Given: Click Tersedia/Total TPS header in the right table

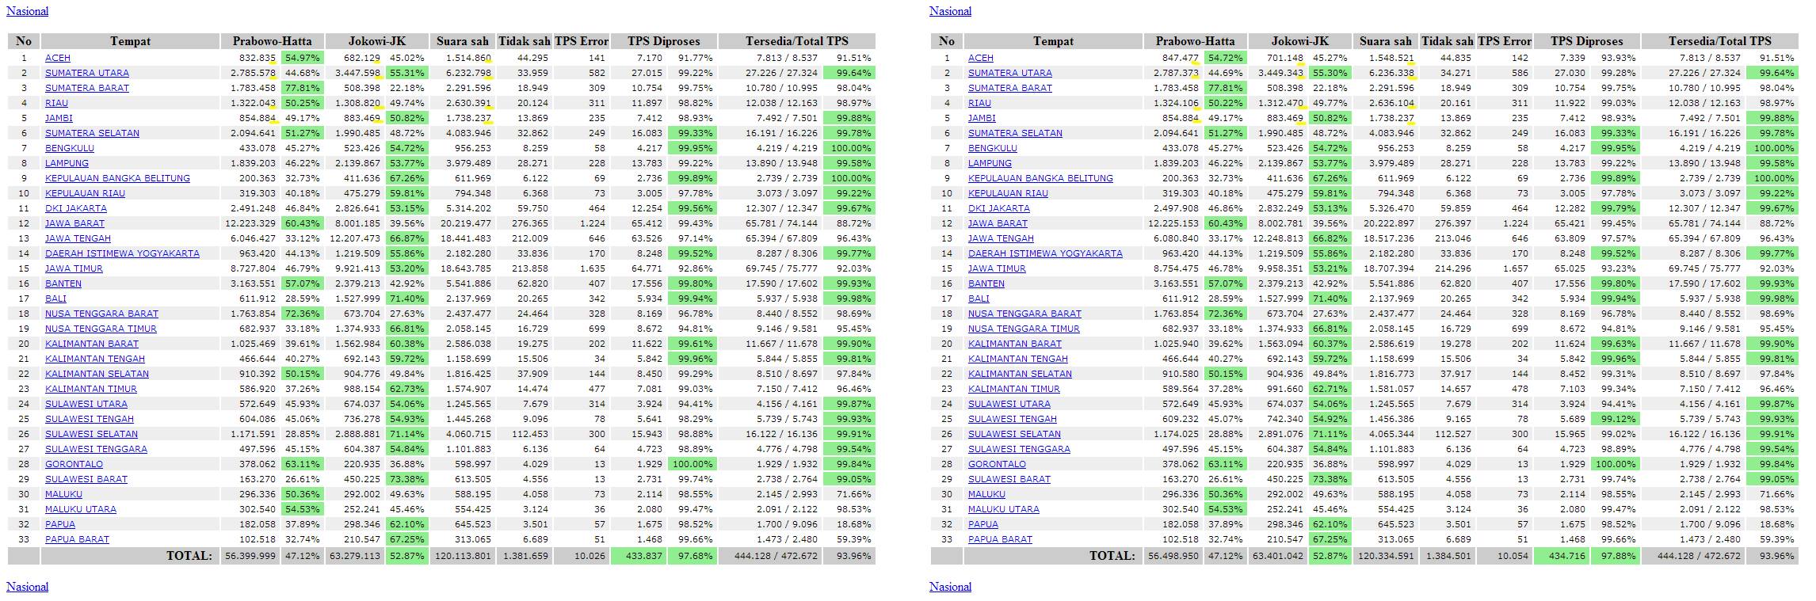Looking at the screenshot, I should pos(1719,41).
